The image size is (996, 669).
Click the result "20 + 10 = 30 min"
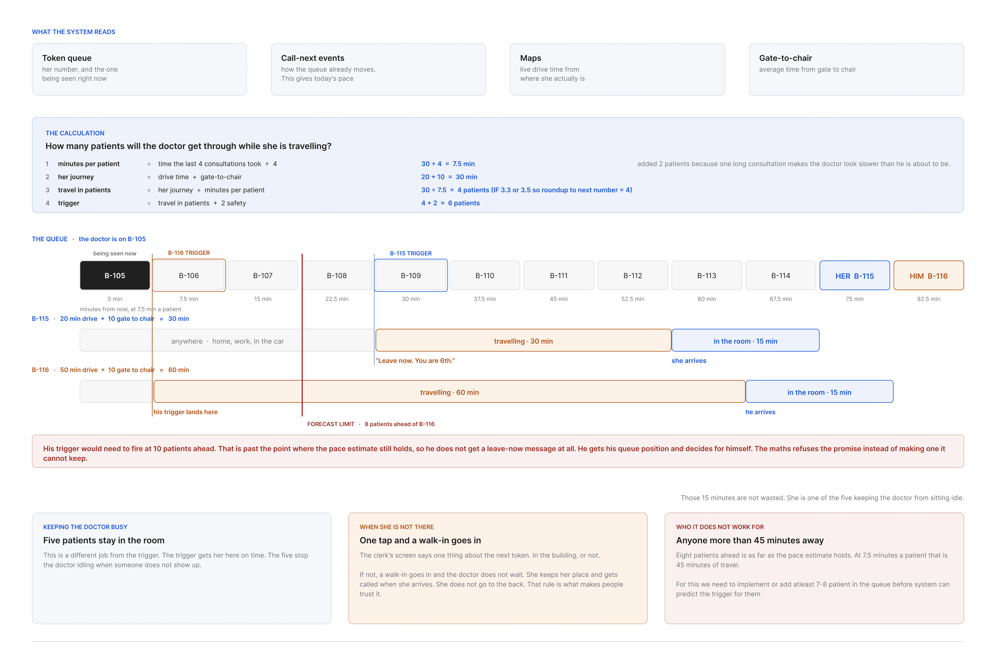pos(449,177)
